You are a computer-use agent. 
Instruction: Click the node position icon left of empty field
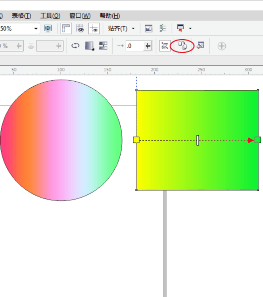[x=31, y=46]
